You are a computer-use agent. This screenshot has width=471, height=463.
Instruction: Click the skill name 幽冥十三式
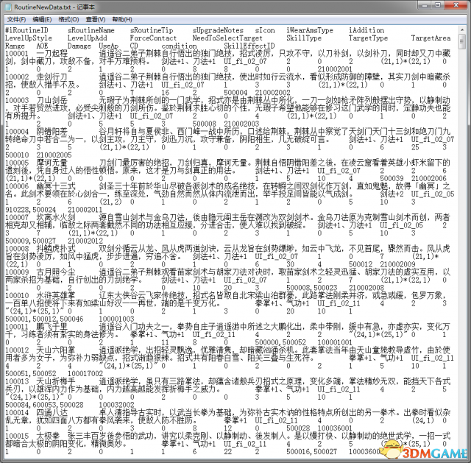[56, 186]
